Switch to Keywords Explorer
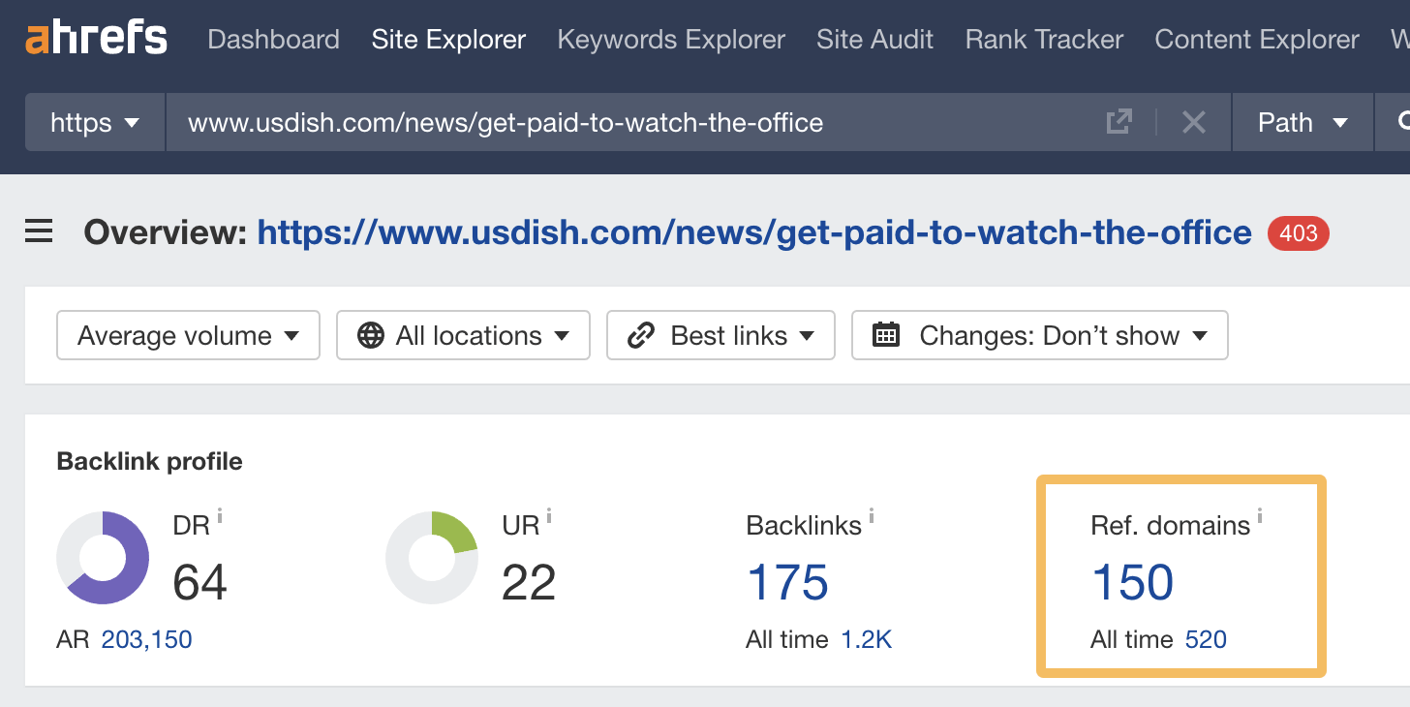1410x707 pixels. [x=670, y=40]
